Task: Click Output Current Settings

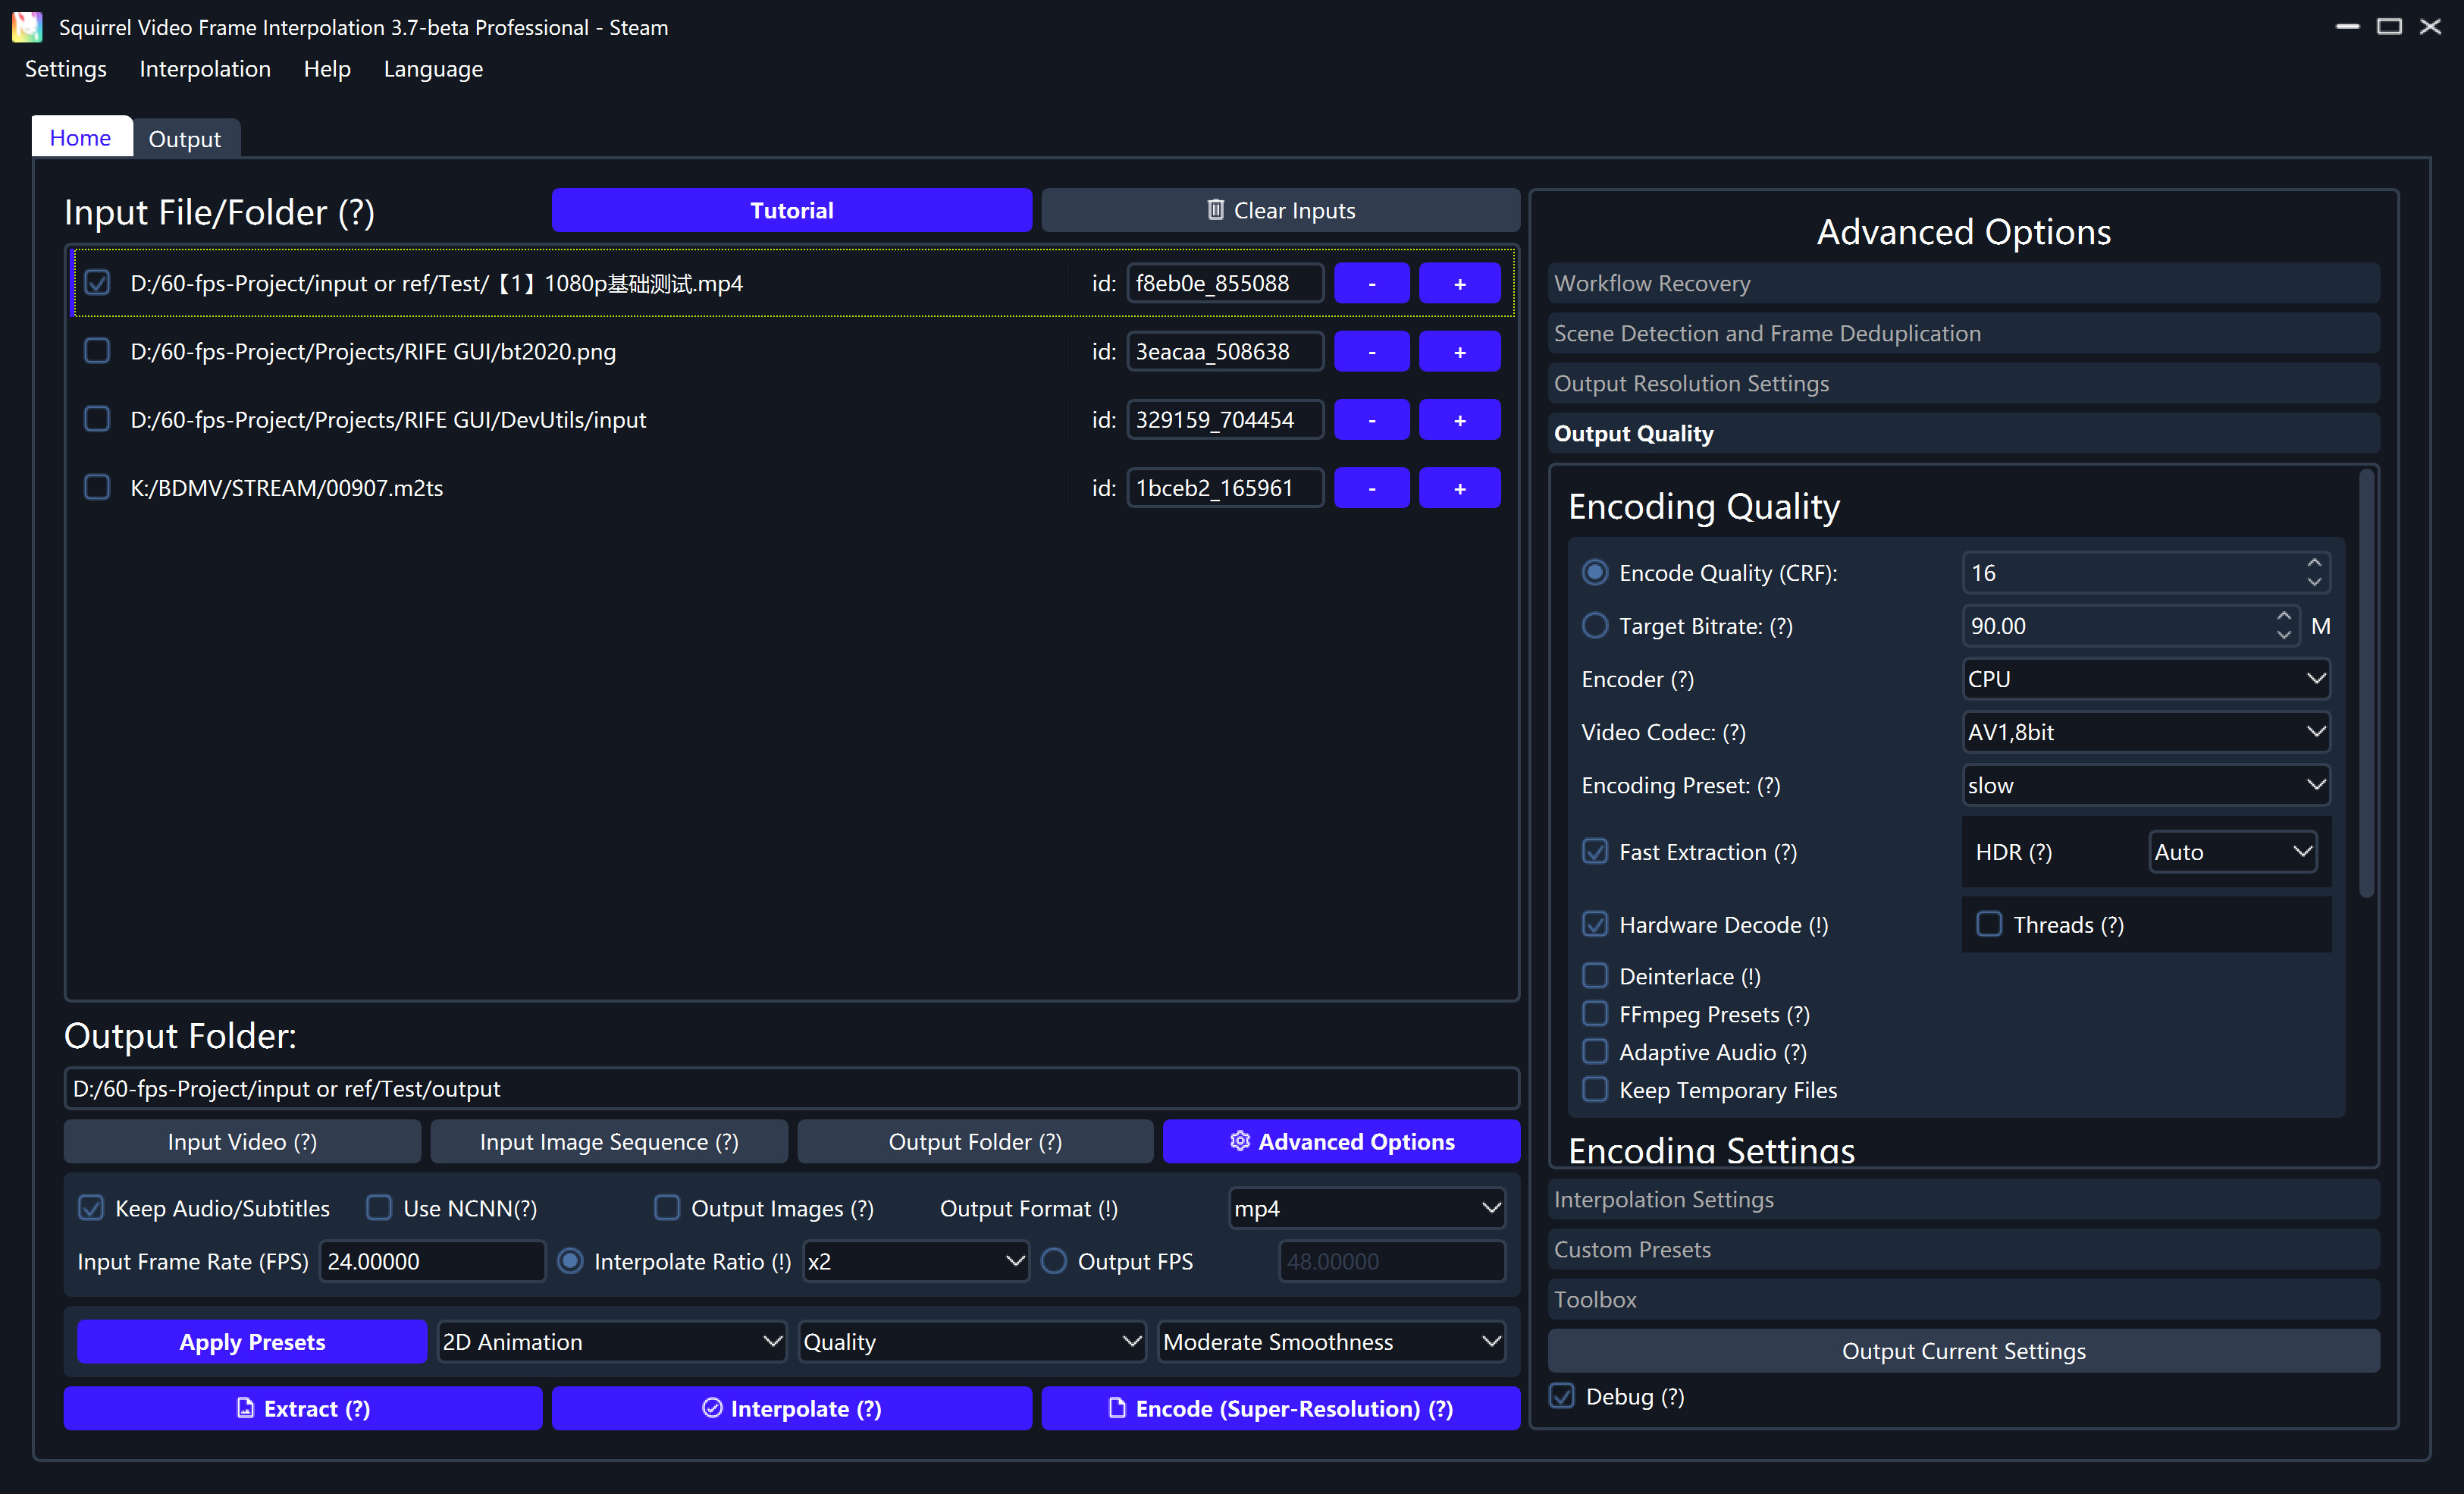Action: [1963, 1350]
